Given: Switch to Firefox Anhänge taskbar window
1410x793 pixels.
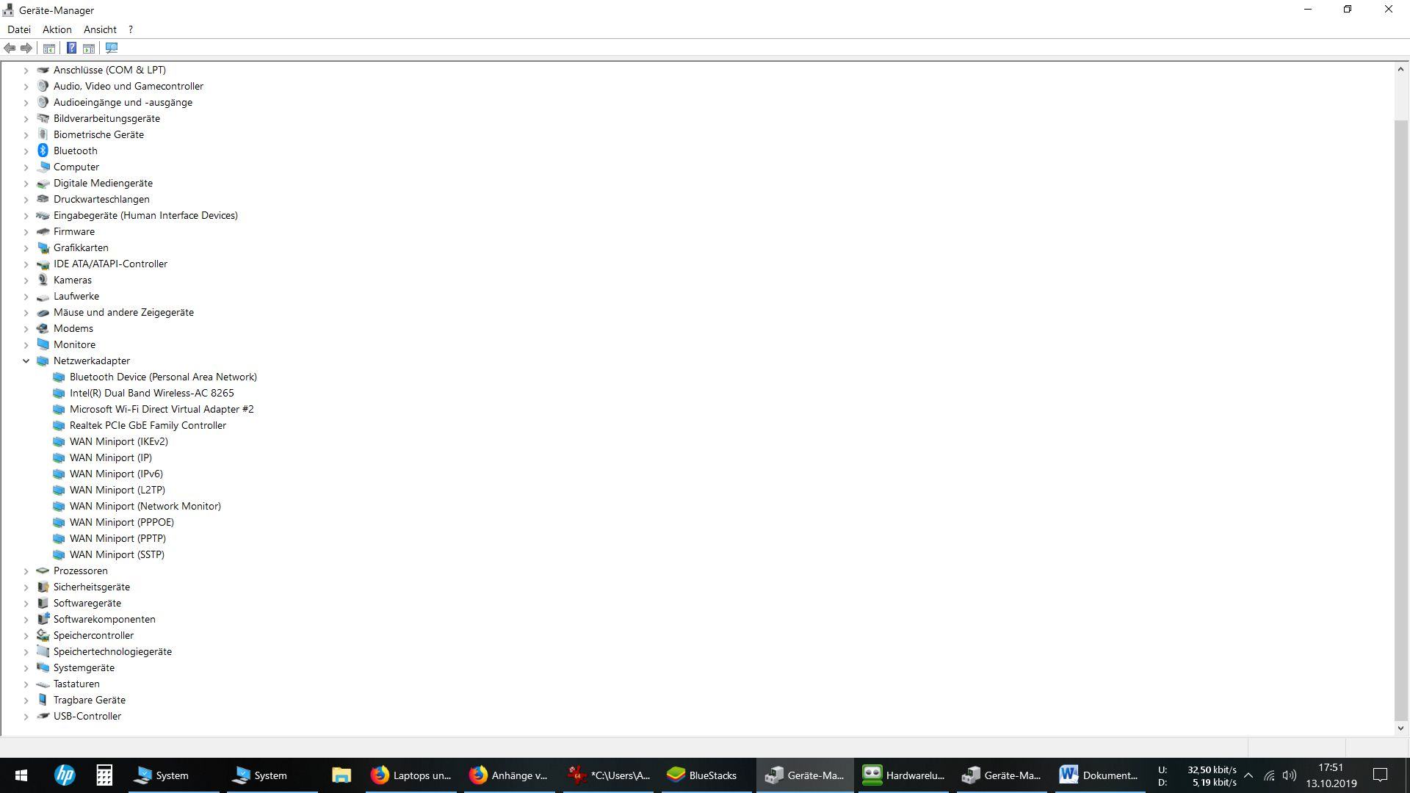Looking at the screenshot, I should click(509, 775).
